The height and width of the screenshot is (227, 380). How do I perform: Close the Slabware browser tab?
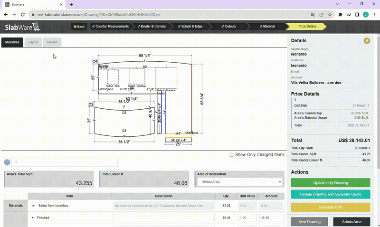tap(61, 4)
